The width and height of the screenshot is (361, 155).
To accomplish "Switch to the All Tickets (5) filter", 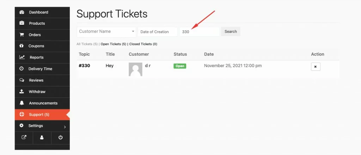I will pos(87,44).
